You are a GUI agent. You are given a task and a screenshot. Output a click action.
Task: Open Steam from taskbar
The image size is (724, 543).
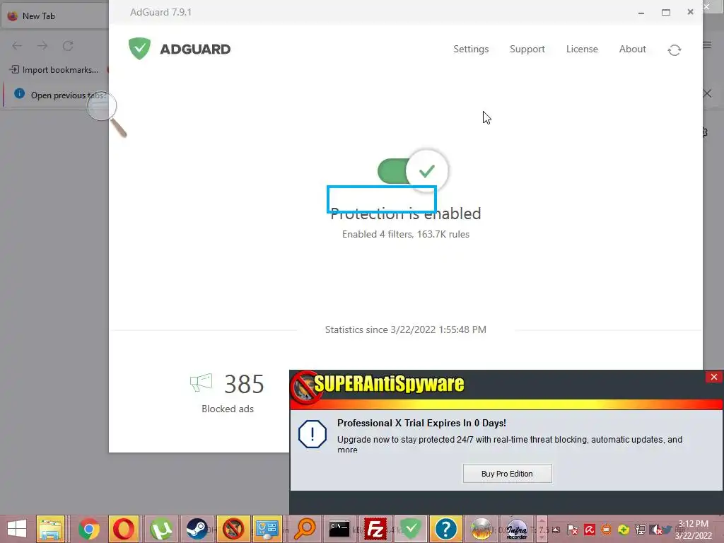tap(197, 529)
